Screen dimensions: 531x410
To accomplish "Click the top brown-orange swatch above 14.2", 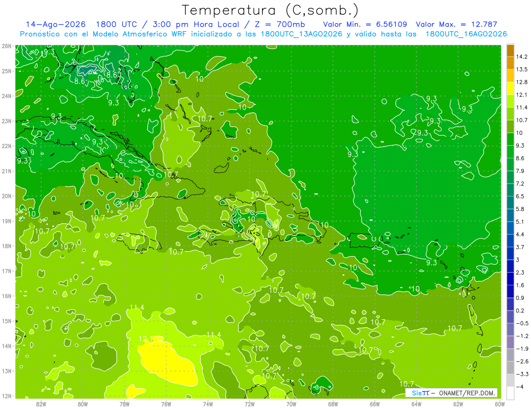I will coord(510,50).
